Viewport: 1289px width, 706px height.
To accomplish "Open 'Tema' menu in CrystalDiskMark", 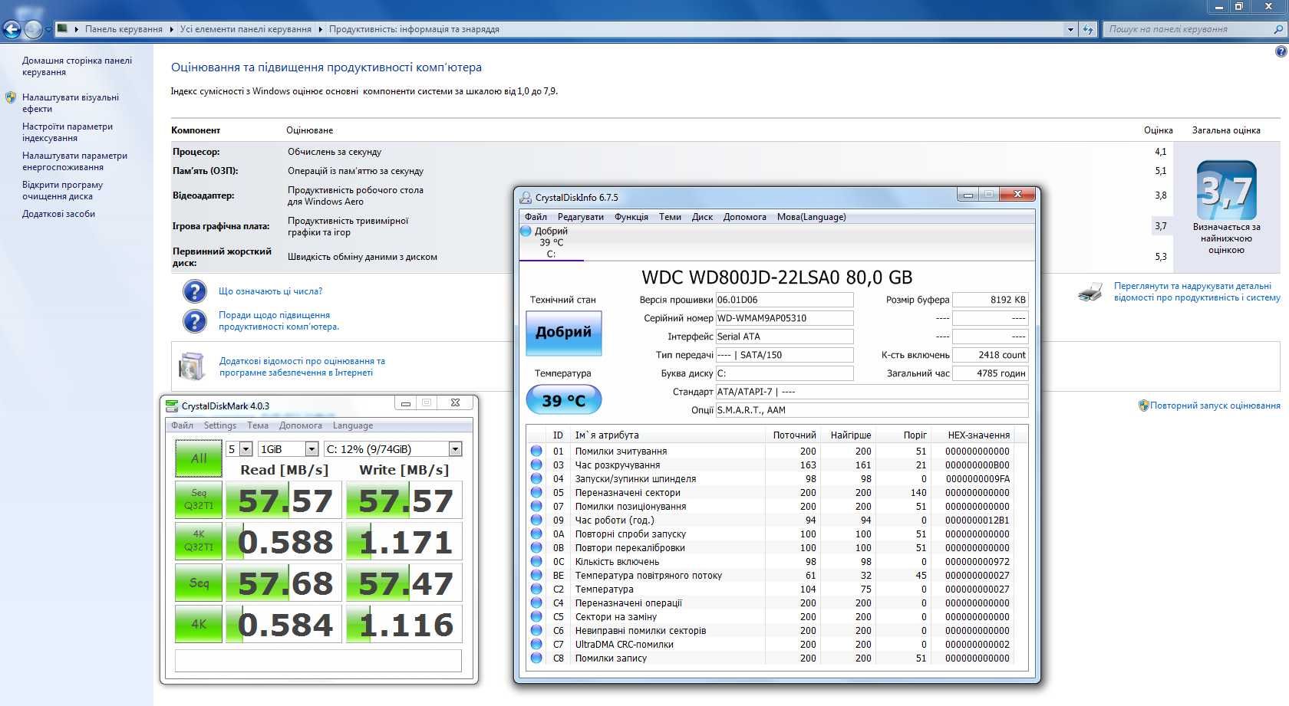I will 257,425.
